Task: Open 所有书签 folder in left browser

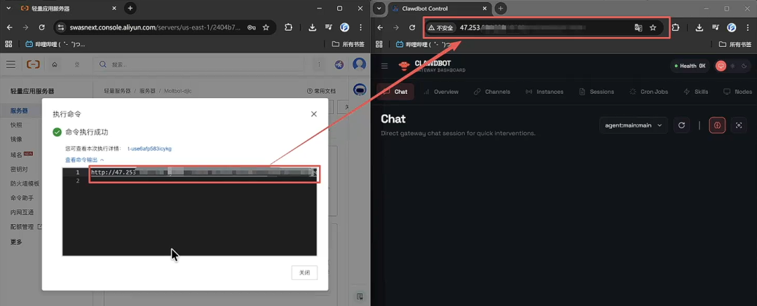Action: (x=348, y=44)
